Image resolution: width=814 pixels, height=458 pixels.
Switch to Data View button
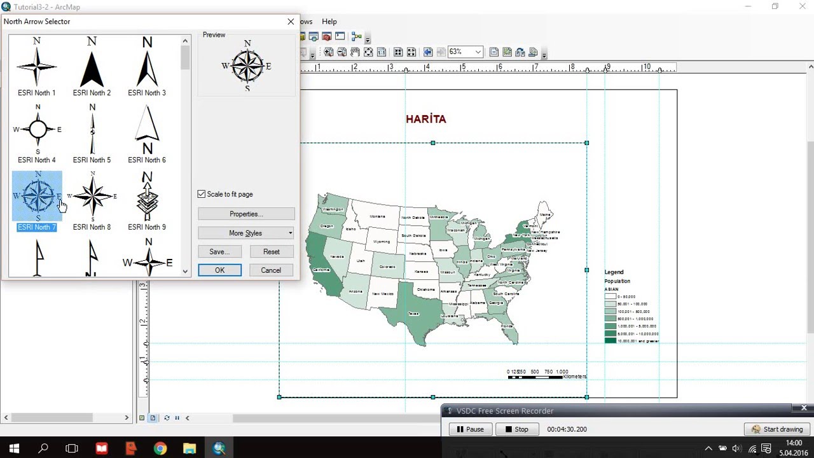[142, 418]
